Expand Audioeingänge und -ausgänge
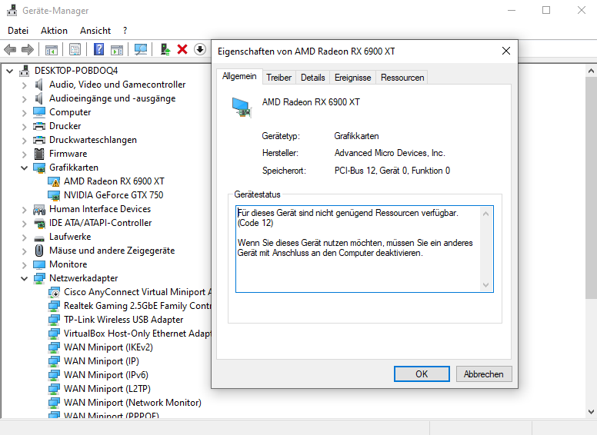This screenshot has height=435, width=597. 25,99
